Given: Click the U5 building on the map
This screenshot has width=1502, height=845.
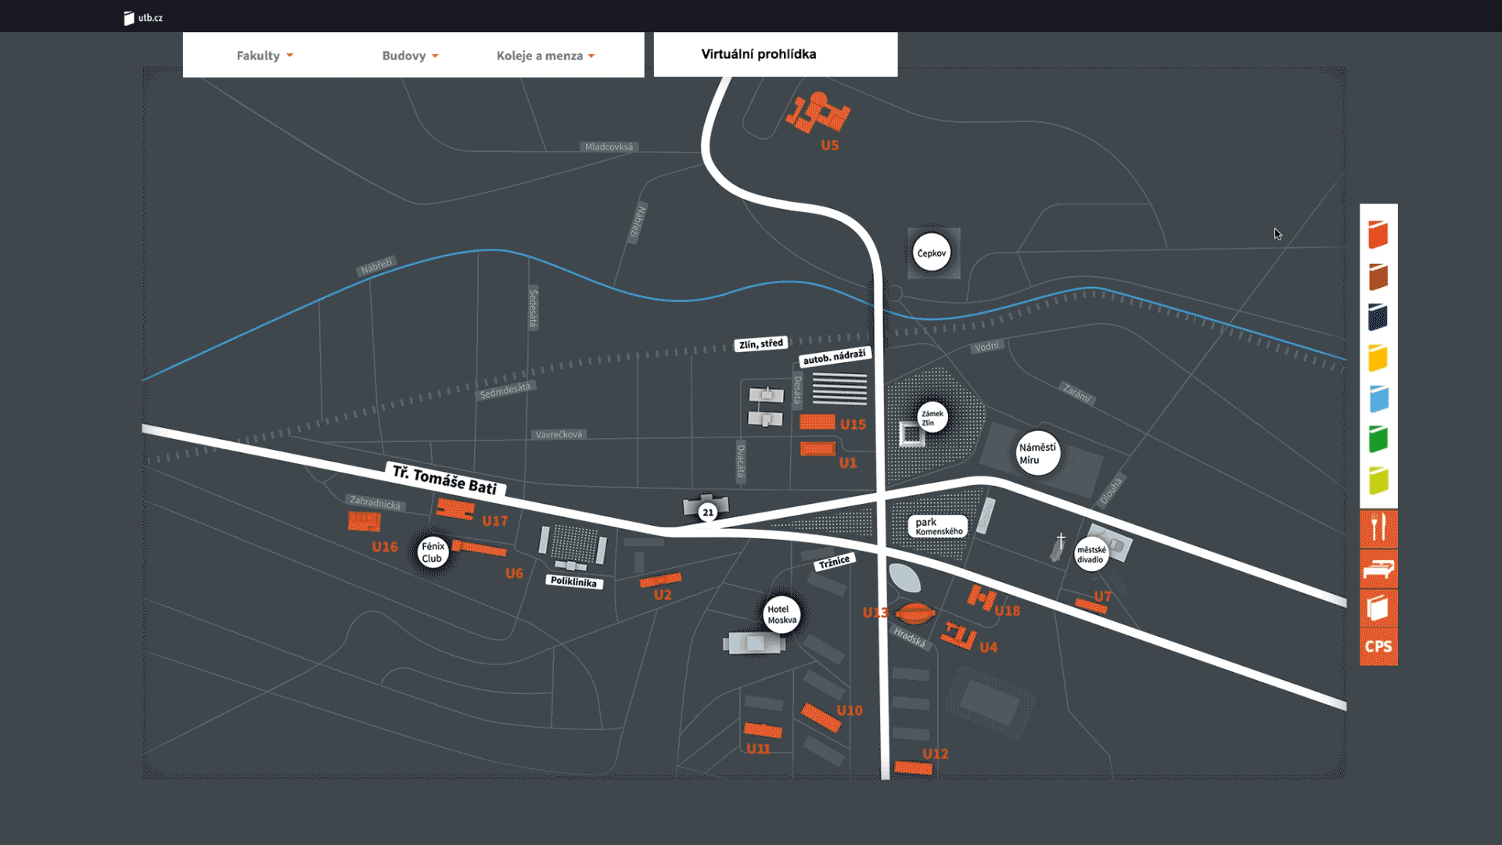Looking at the screenshot, I should click(x=818, y=114).
